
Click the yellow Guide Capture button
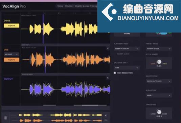tap(12, 26)
